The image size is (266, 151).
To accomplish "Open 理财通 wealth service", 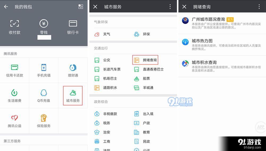I will click(73, 70).
